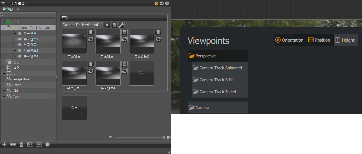Image resolution: width=362 pixels, height=154 pixels.
Task: Click the arrow undock icon in title bar
Action: pyautogui.click(x=162, y=3)
